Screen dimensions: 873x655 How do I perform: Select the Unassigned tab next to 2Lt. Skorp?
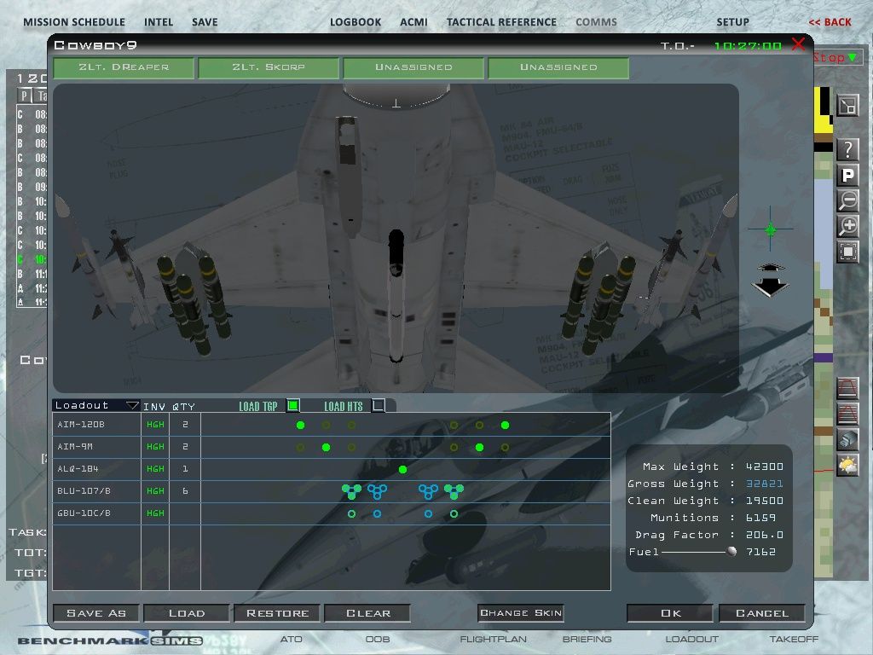(x=413, y=67)
